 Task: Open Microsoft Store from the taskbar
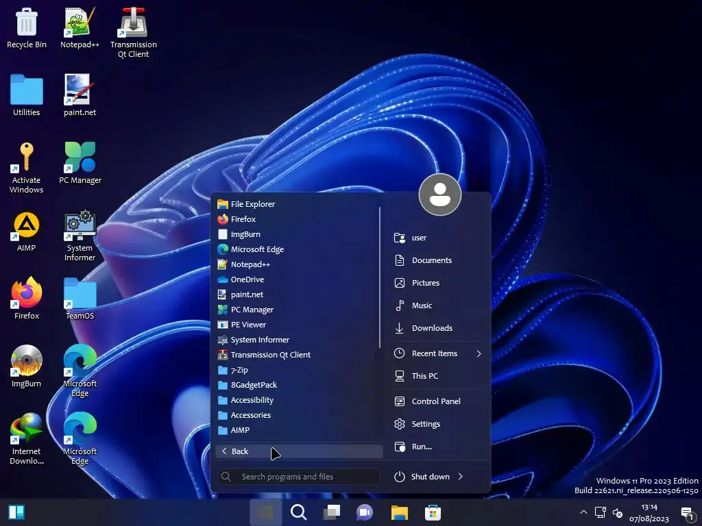tap(433, 512)
